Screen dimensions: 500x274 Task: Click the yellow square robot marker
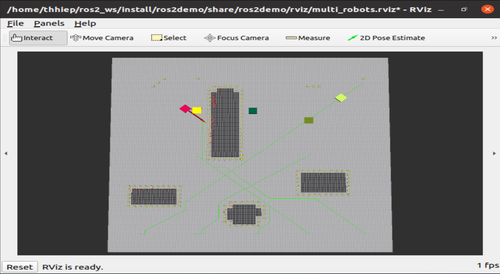[x=197, y=110]
